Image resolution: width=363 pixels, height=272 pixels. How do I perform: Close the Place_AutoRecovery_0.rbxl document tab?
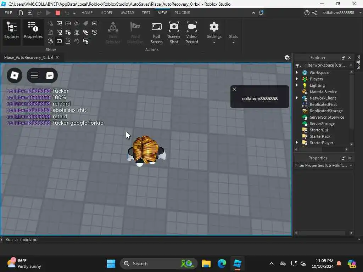[57, 57]
